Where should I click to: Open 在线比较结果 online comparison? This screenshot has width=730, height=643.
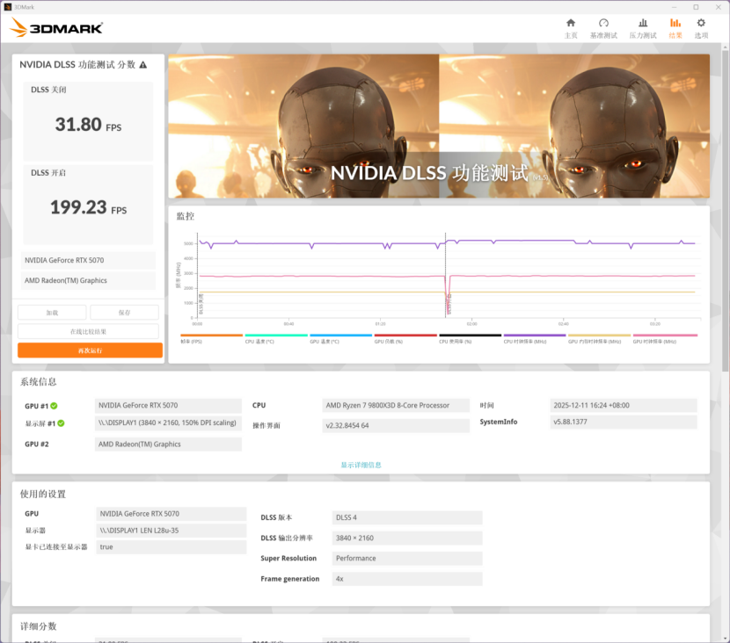88,331
